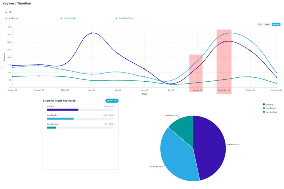This screenshot has width=284, height=189.
Task: Click the '570 ( 13.7% )' value
Action: (109, 124)
